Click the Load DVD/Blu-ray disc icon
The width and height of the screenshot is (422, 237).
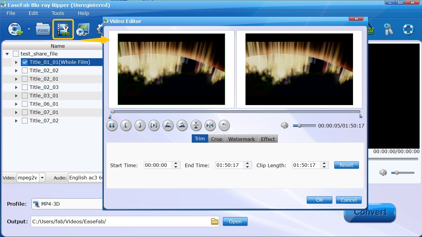click(x=16, y=29)
